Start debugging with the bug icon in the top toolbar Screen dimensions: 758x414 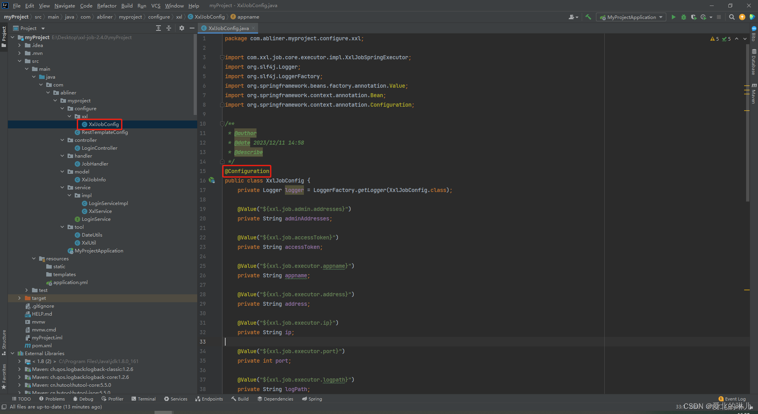pos(684,17)
